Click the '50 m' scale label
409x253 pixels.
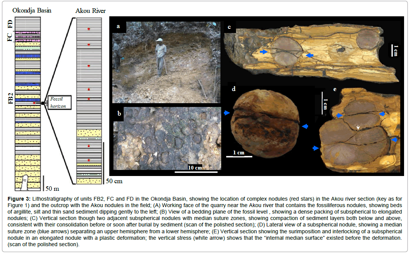tap(53, 188)
